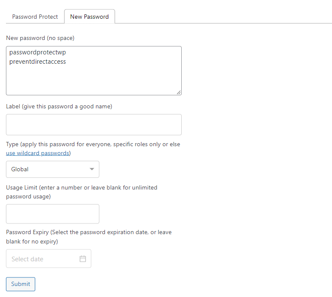
Task: Click the Usage Limit input box
Action: tap(53, 214)
